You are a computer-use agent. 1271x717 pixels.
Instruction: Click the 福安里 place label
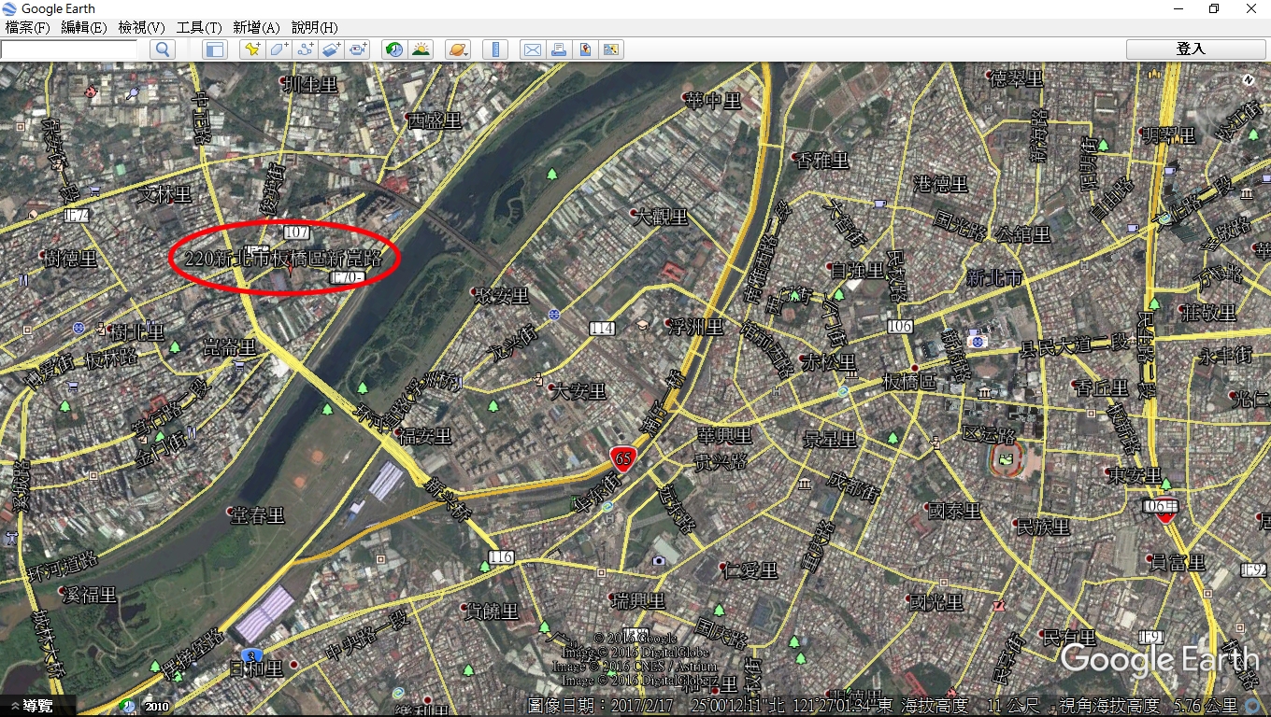click(x=425, y=436)
